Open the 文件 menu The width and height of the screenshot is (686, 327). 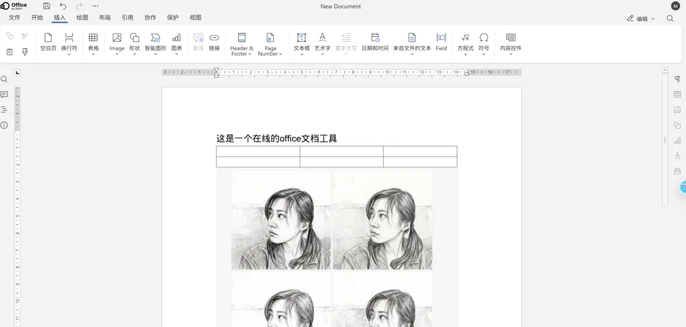(15, 18)
